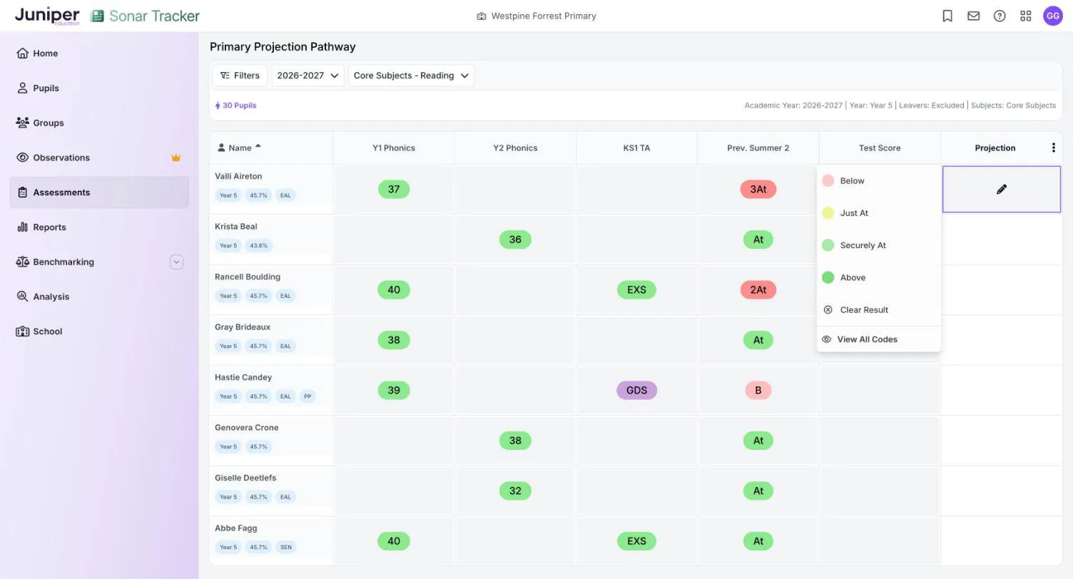Viewport: 1073px width, 579px height.
Task: Click the Reports bar chart icon
Action: (x=22, y=227)
